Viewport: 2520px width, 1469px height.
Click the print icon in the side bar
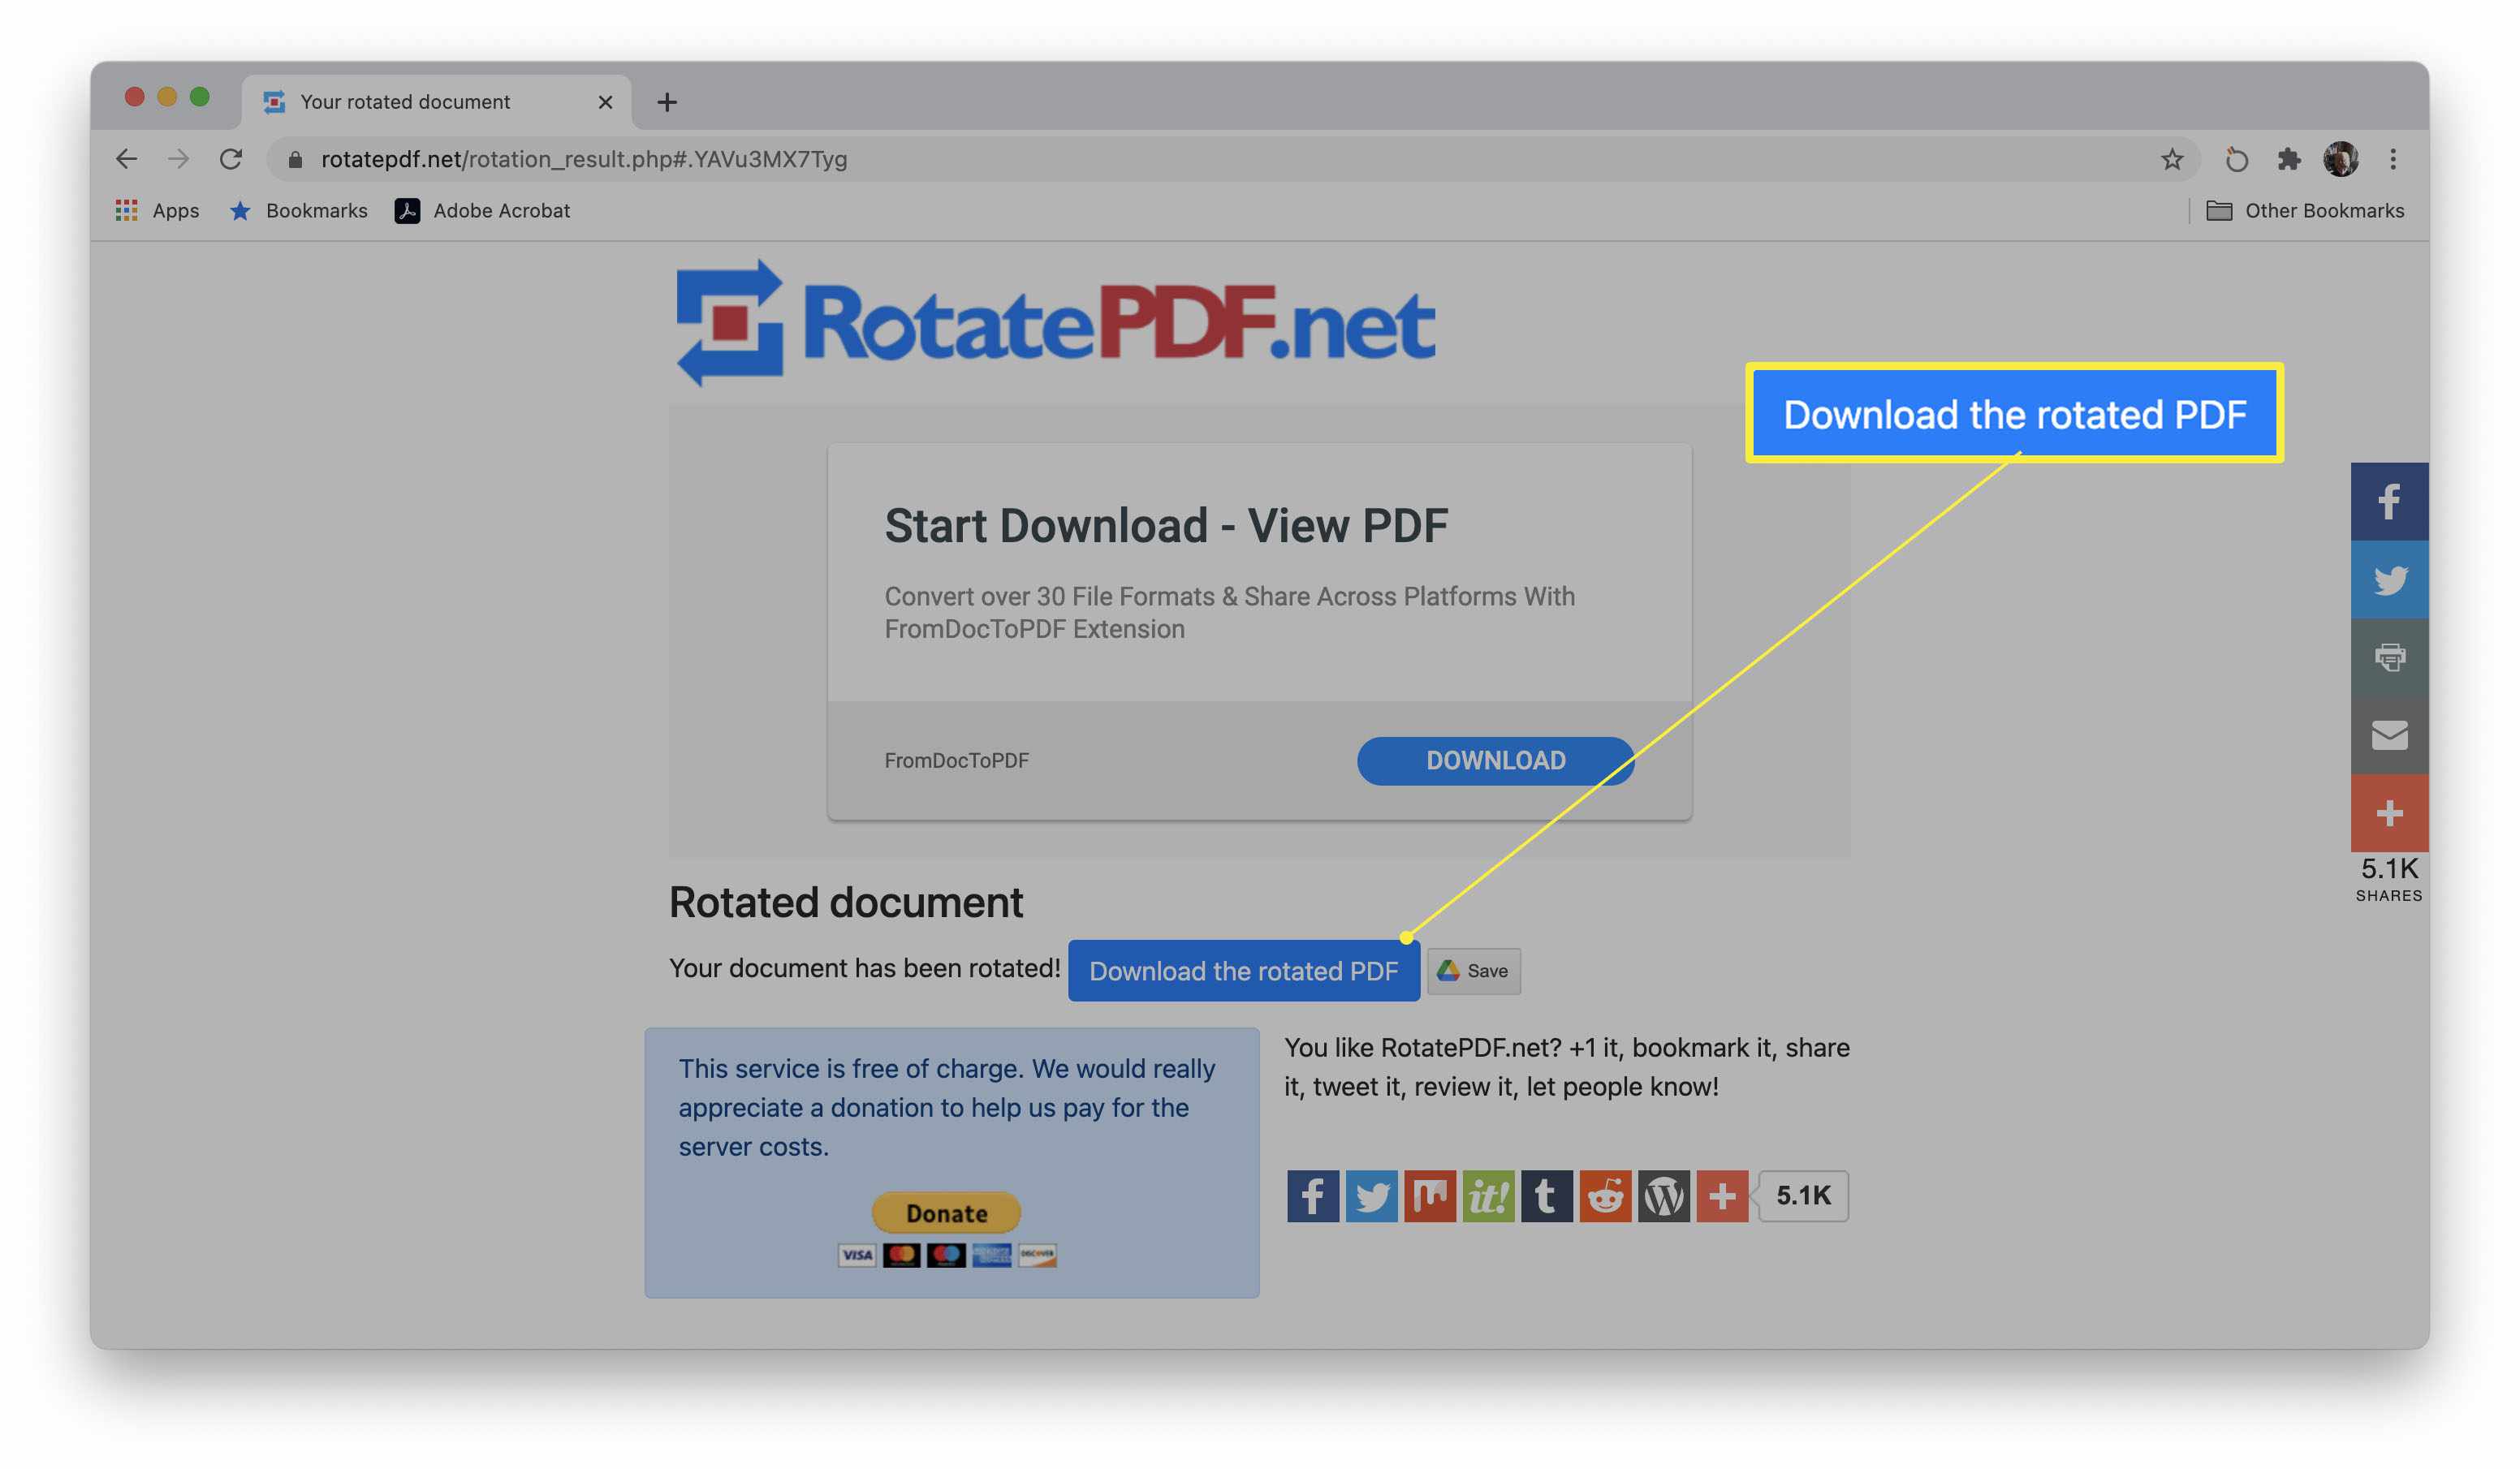(2389, 657)
